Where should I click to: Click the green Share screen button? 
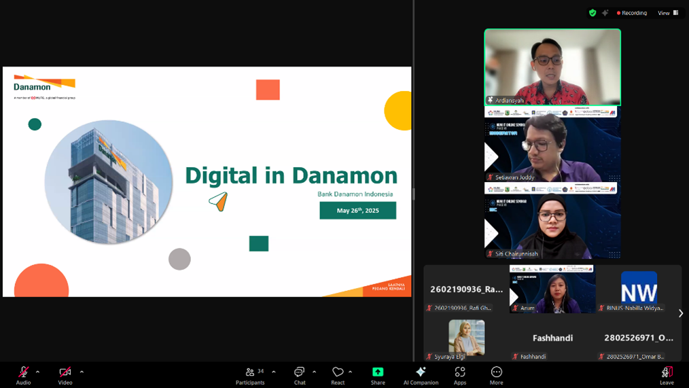point(378,376)
